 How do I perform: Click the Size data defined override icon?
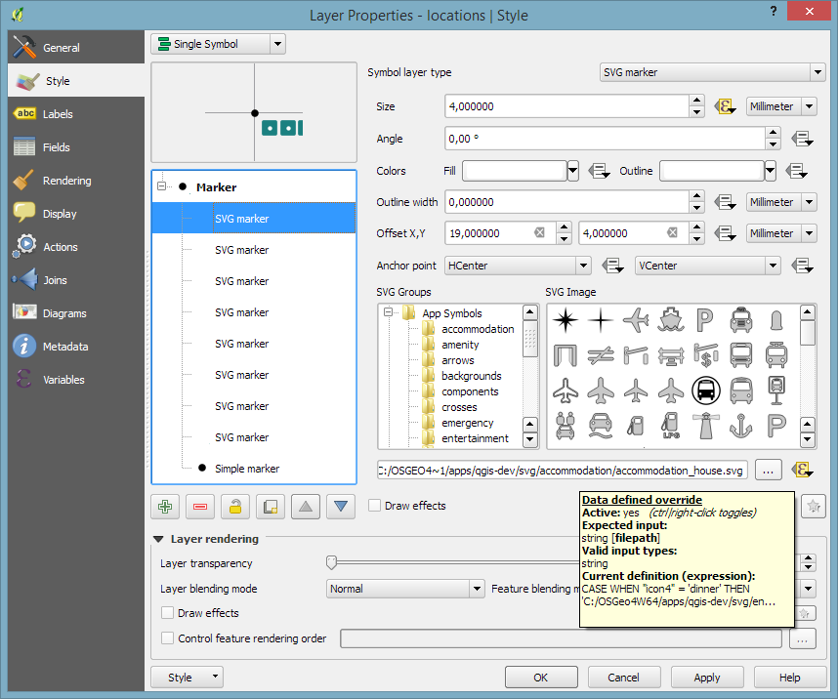[x=724, y=106]
